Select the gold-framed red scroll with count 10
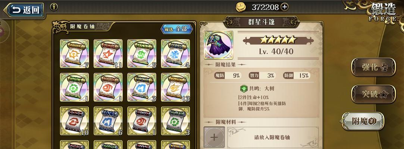Image resolution: width=404 pixels, height=149 pixels. pyautogui.click(x=74, y=121)
